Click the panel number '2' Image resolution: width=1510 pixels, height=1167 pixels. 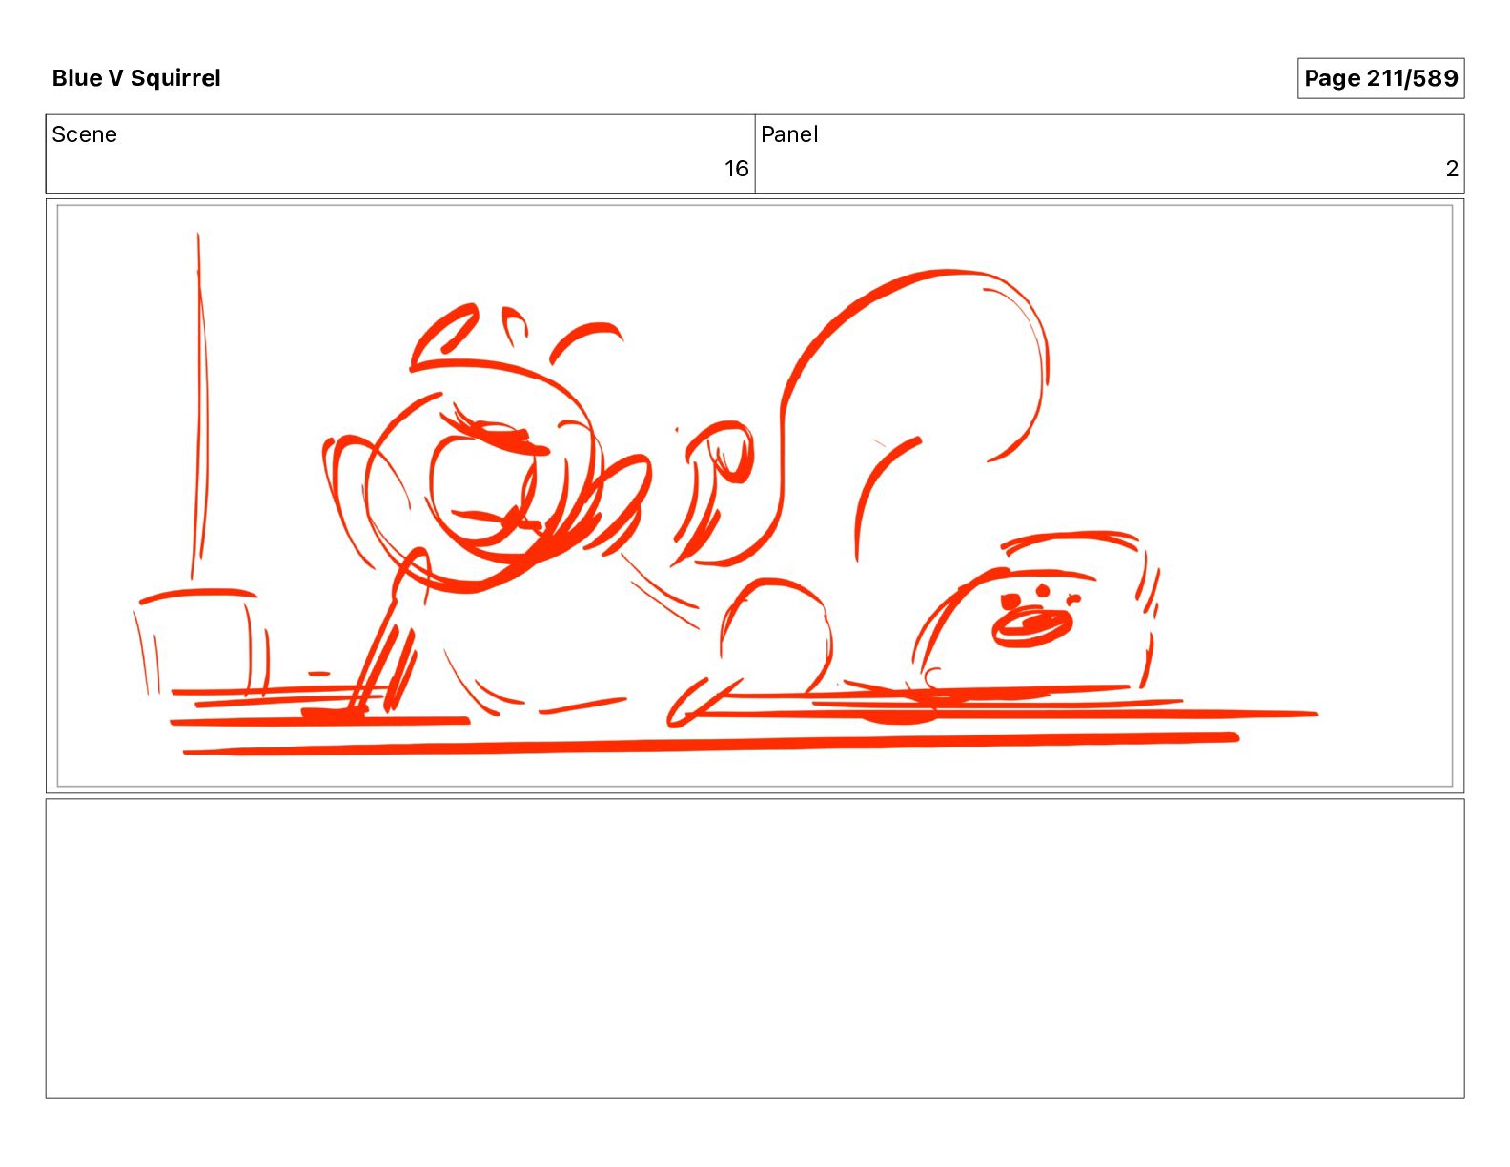[1452, 169]
